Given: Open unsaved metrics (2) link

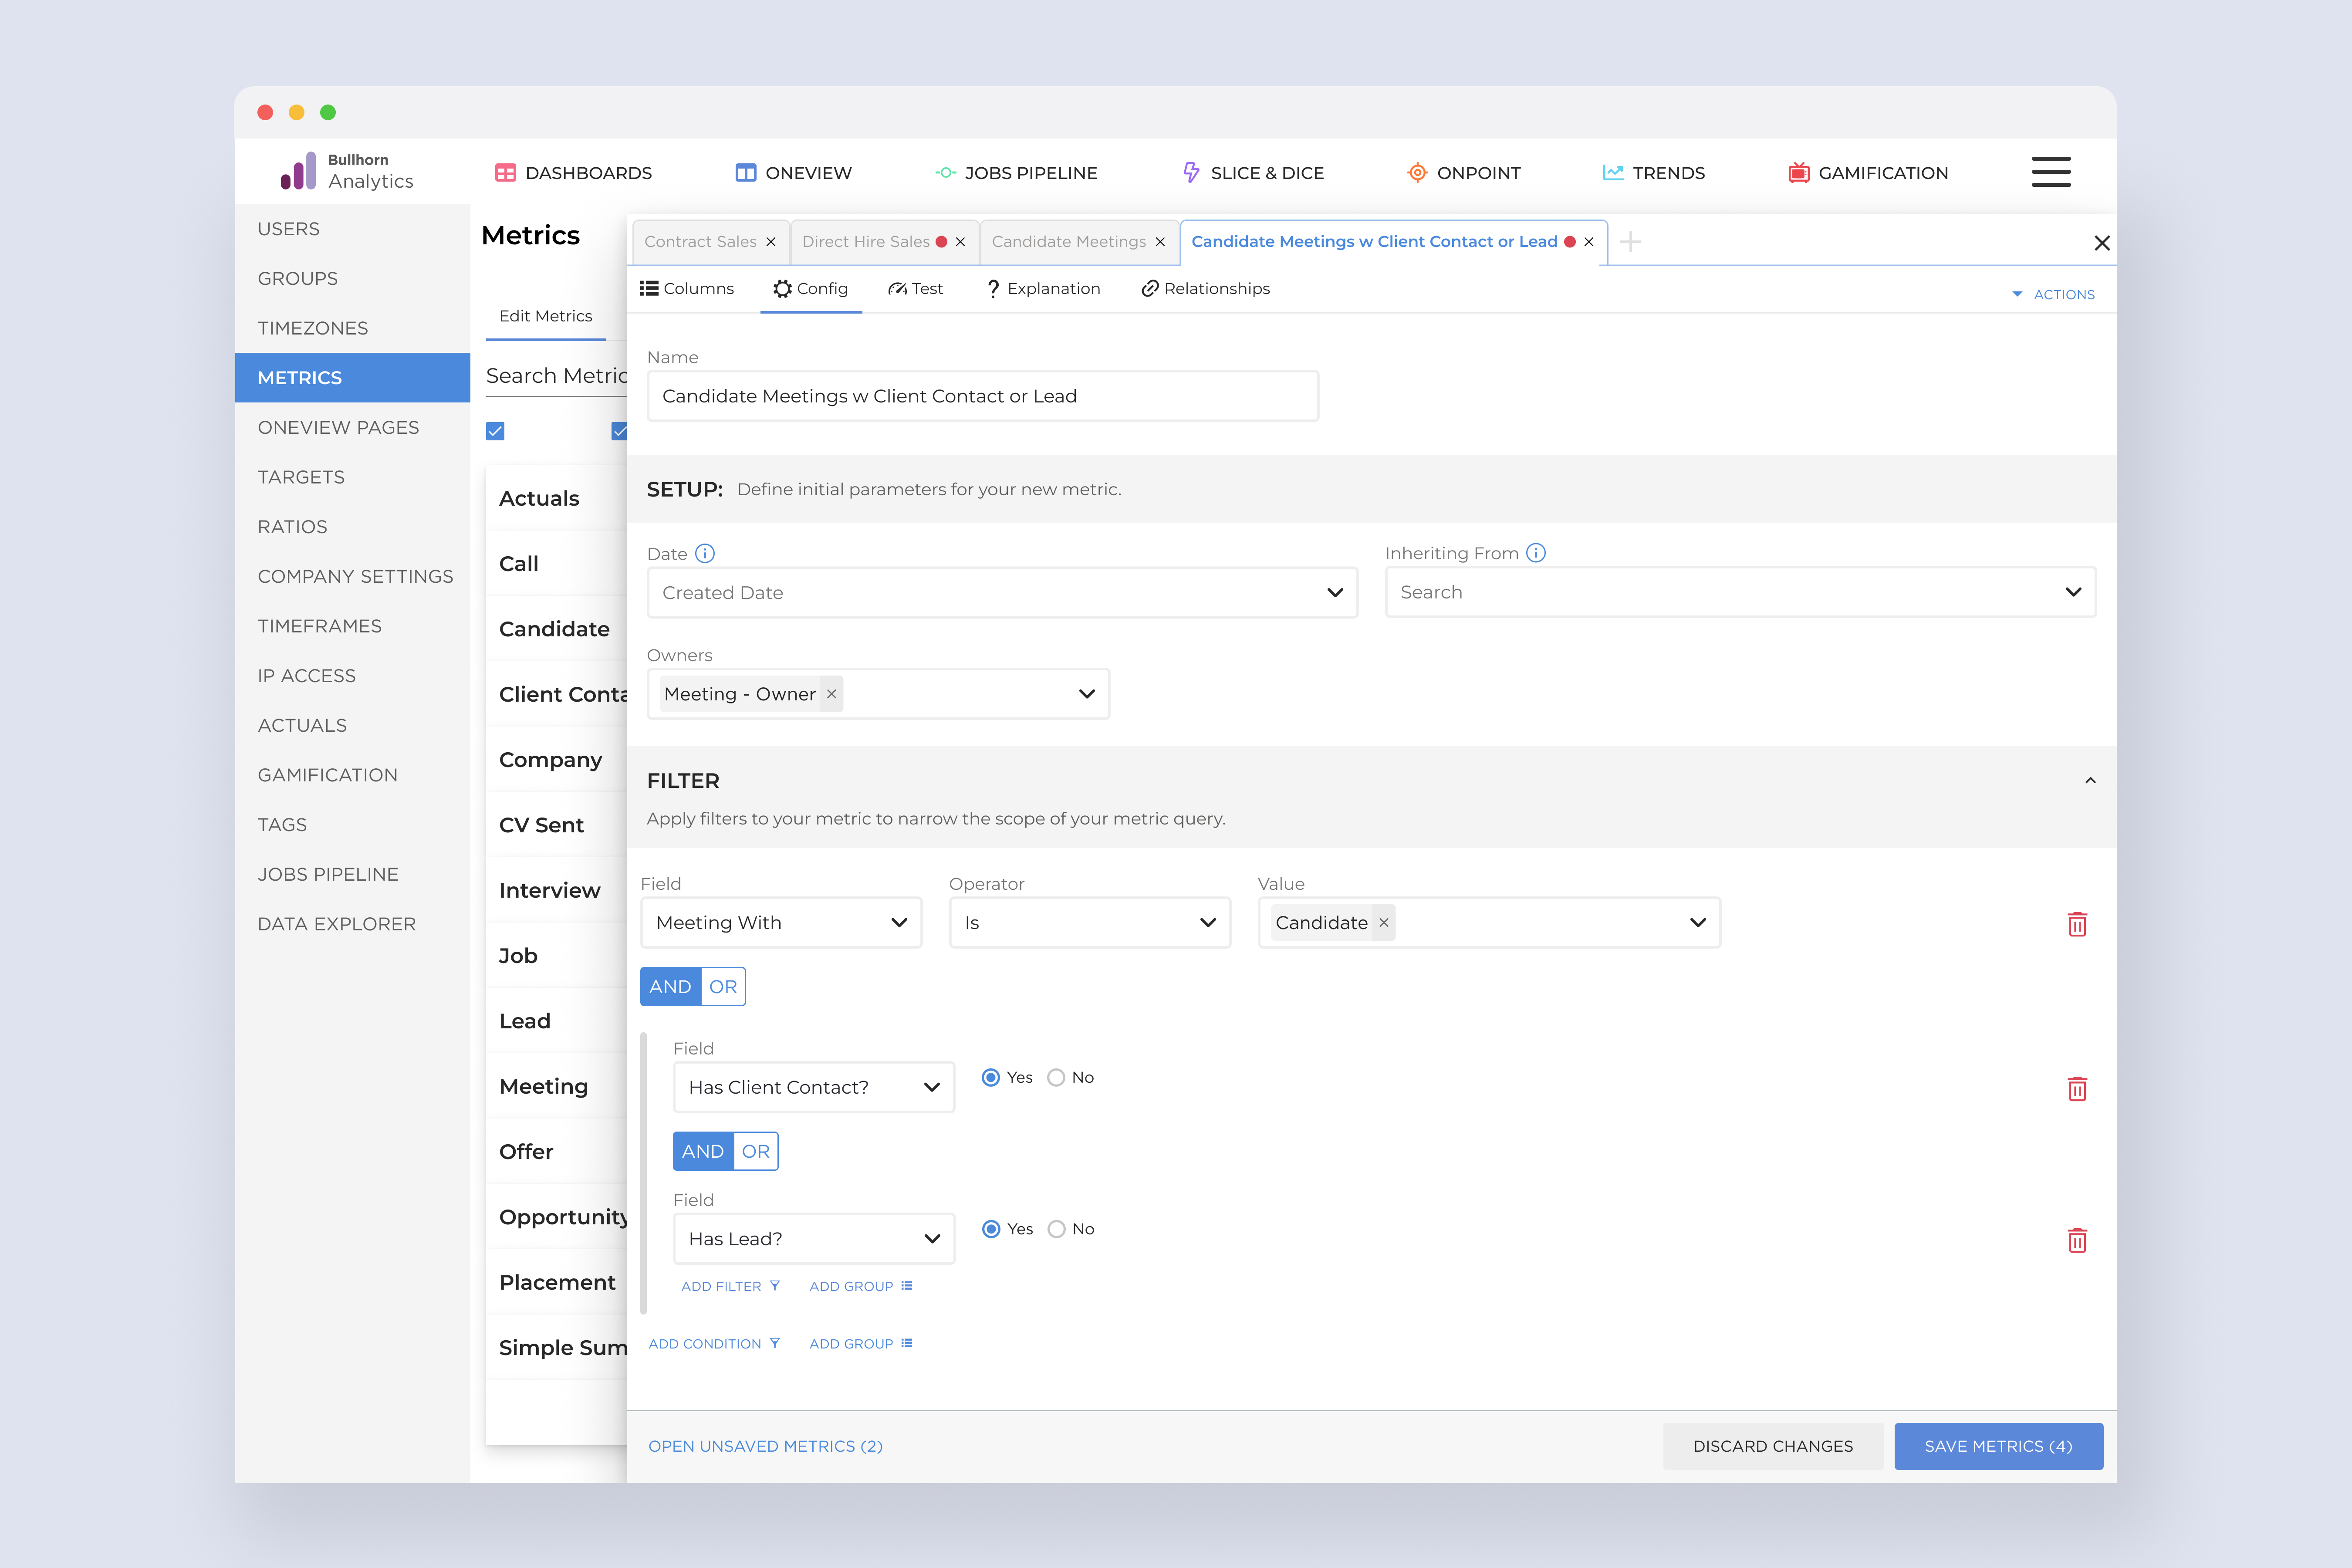Looking at the screenshot, I should tap(765, 1446).
